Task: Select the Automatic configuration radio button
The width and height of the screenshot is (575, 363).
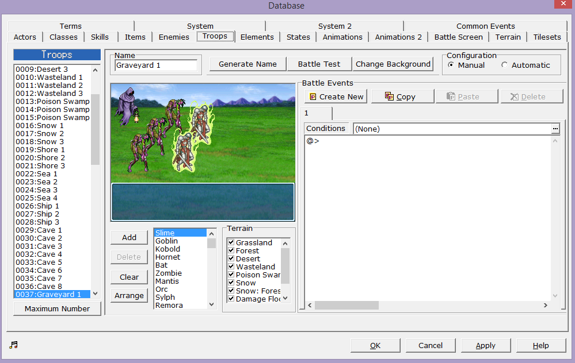Action: [x=505, y=65]
